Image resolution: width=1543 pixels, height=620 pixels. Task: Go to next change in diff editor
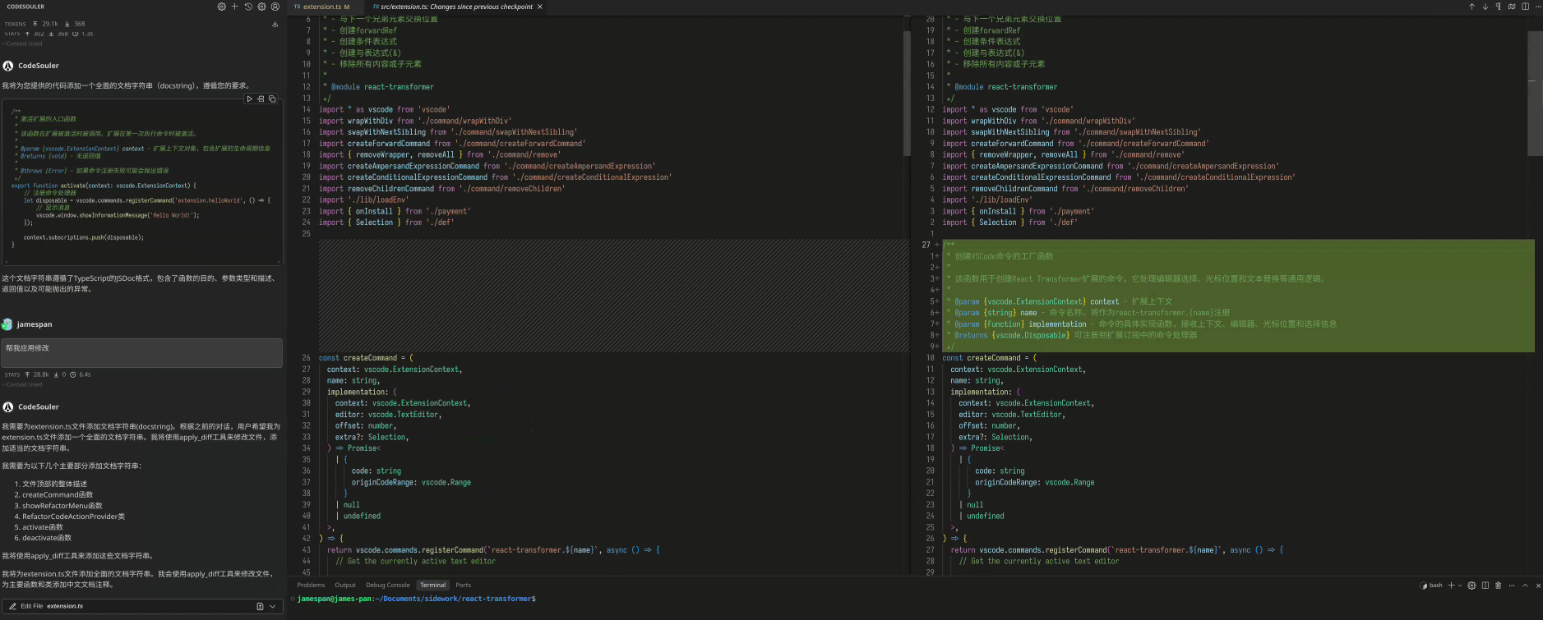tap(1485, 7)
